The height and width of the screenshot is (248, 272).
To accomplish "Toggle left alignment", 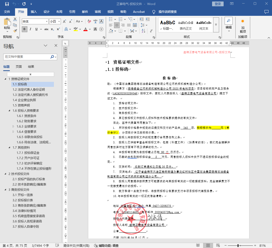I will [111, 25].
